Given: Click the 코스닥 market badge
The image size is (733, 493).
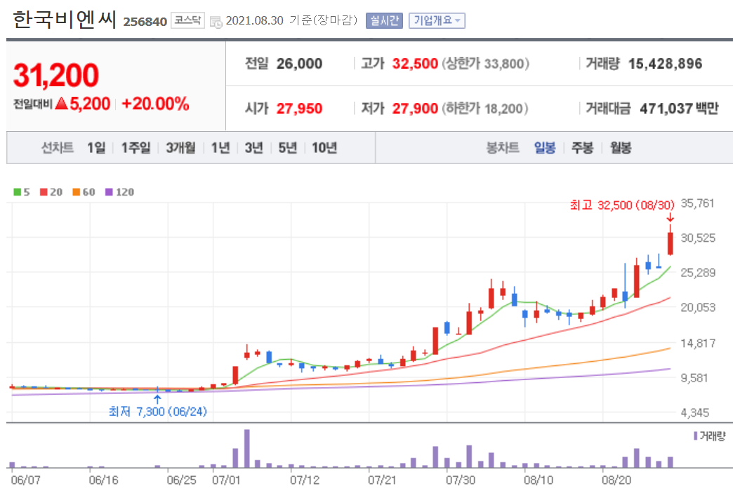Looking at the screenshot, I should tap(187, 20).
